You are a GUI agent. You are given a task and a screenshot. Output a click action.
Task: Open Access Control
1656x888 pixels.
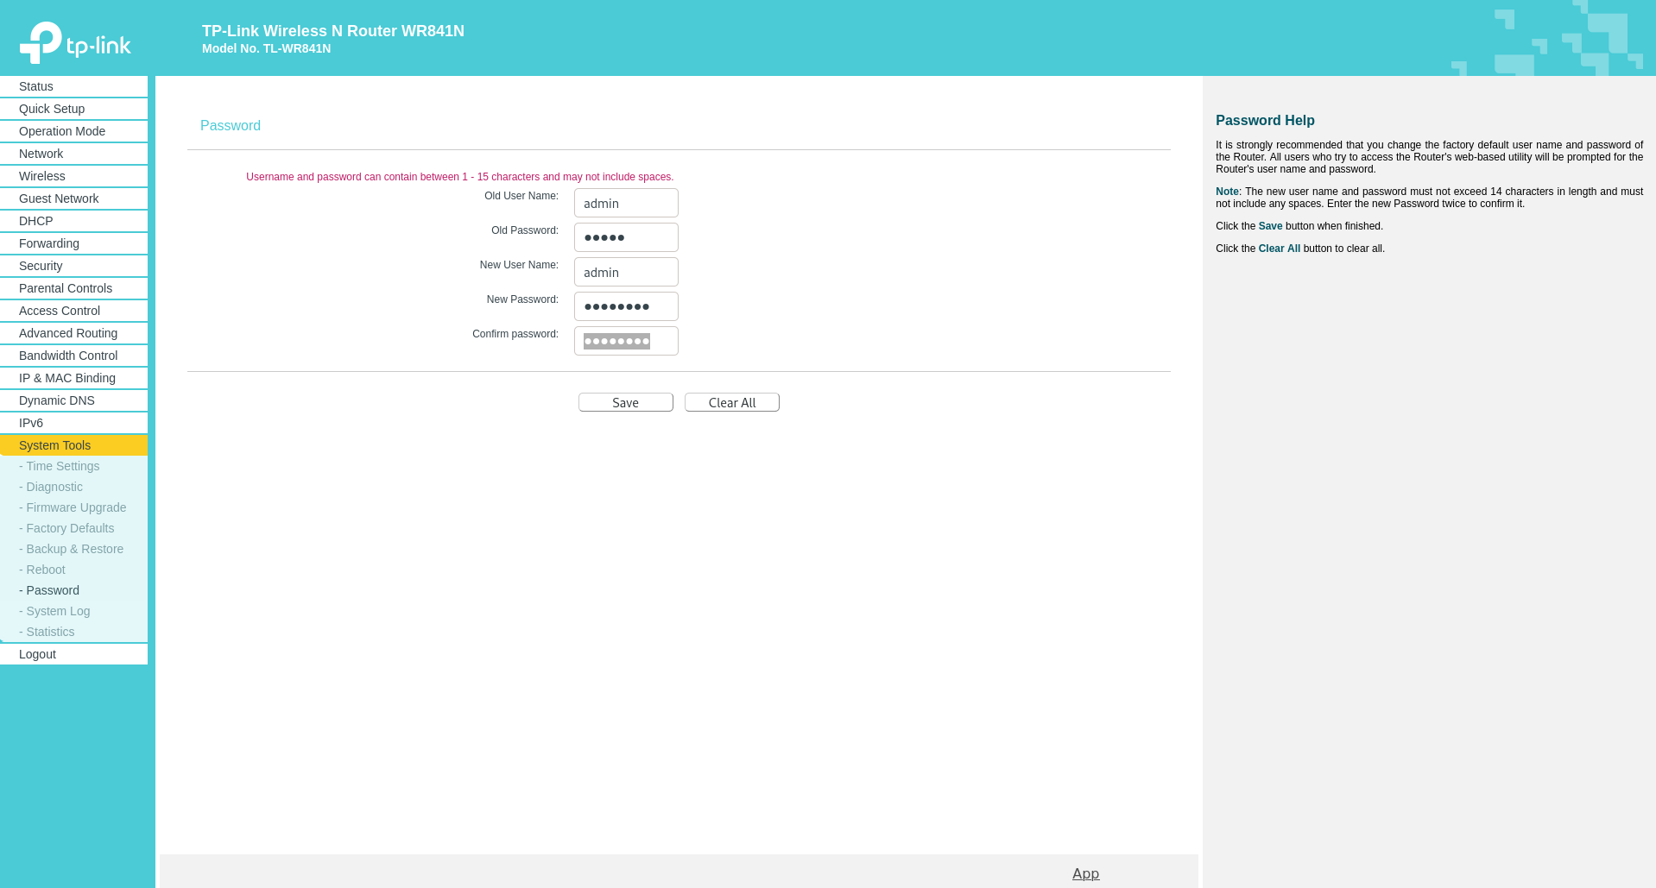pos(73,311)
